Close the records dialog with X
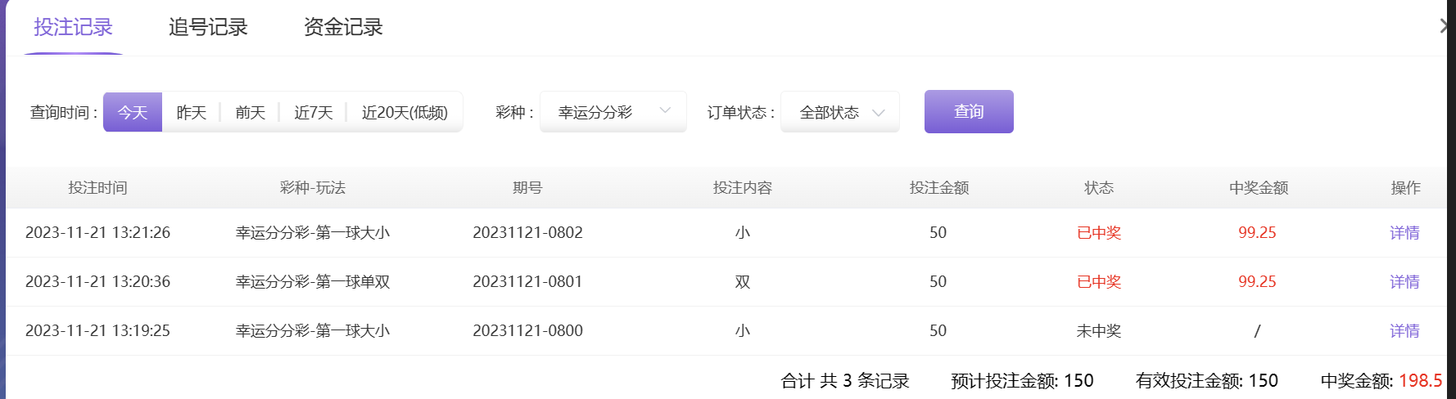Viewport: 1456px width, 399px height. tap(1445, 26)
